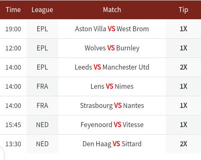This screenshot has height=160, width=201.
Task: Click the EPL league cell for Wolves row
Action: 42,48
